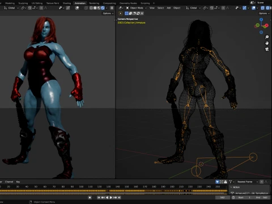Open the Channel menu in timeline
Viewport: 272px width, 204px height.
coord(9,182)
